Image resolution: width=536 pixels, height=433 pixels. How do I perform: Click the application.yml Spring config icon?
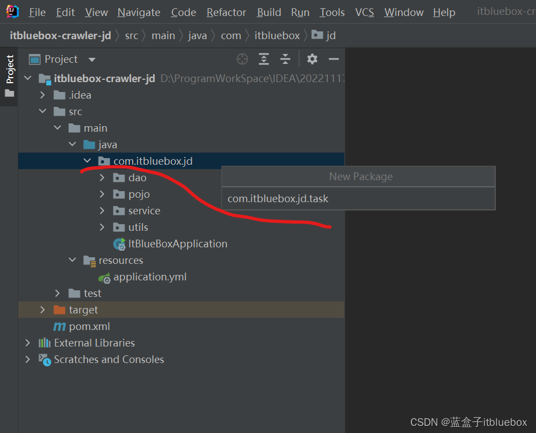105,278
